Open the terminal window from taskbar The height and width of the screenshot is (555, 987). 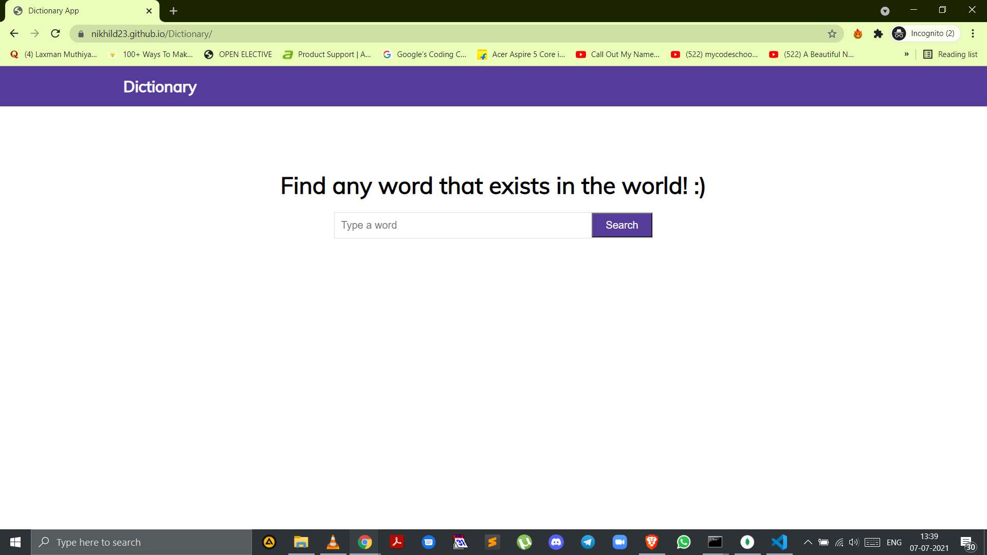tap(715, 542)
